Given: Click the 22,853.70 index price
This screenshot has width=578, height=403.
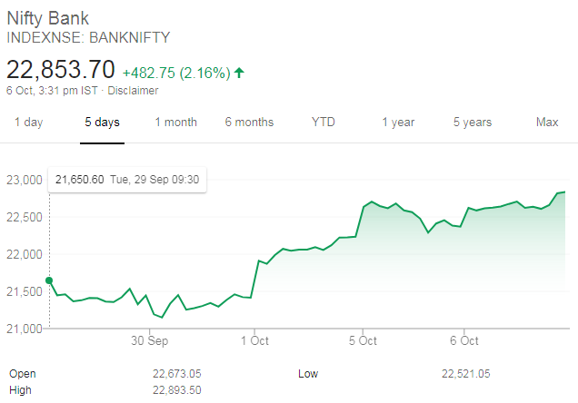Looking at the screenshot, I should click(x=61, y=70).
